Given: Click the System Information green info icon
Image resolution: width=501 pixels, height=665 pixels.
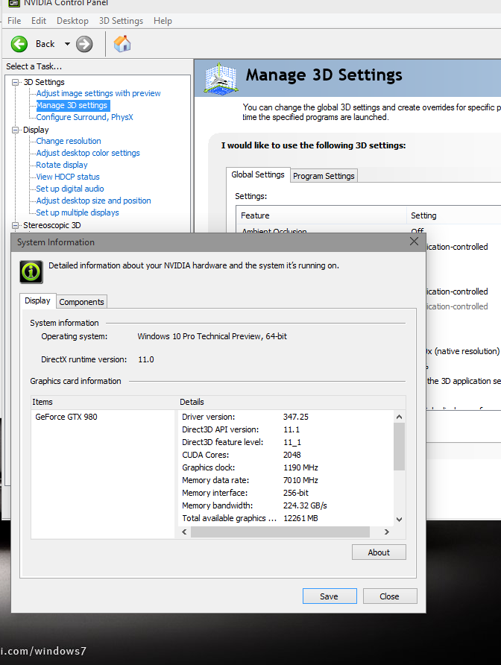Looking at the screenshot, I should pos(31,272).
